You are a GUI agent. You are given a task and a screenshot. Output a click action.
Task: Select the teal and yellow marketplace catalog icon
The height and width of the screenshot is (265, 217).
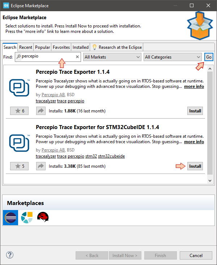(27, 218)
